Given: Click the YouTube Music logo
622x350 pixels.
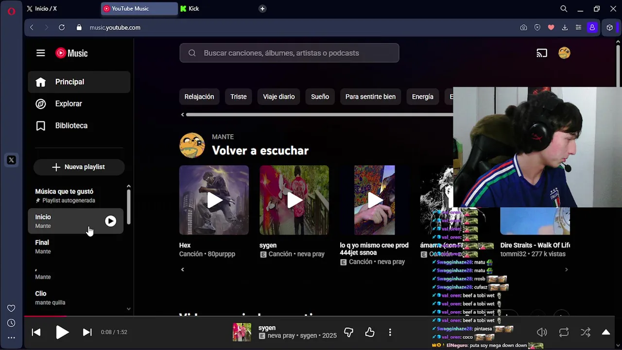Looking at the screenshot, I should click(71, 53).
